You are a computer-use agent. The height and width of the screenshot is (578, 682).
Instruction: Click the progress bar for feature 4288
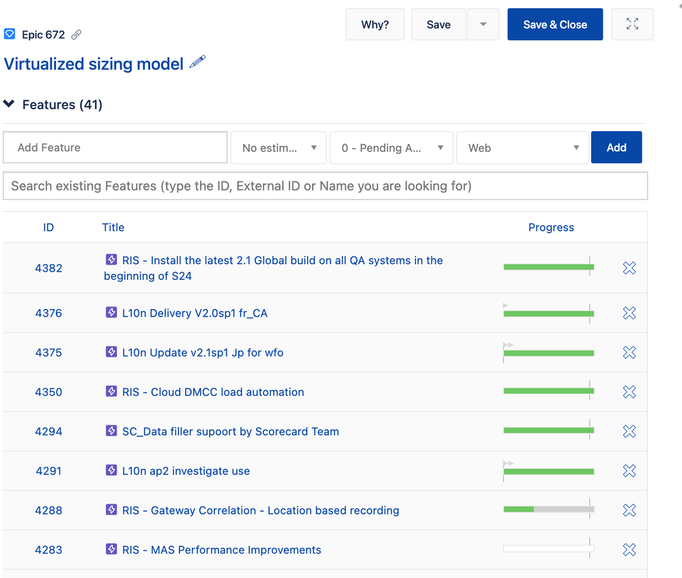[548, 509]
